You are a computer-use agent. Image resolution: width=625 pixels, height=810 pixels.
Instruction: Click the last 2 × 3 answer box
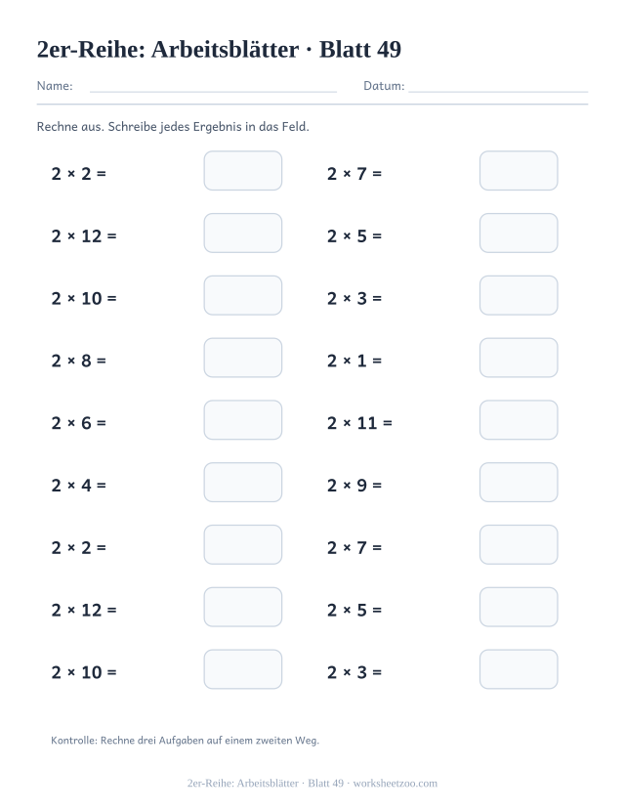(x=519, y=669)
